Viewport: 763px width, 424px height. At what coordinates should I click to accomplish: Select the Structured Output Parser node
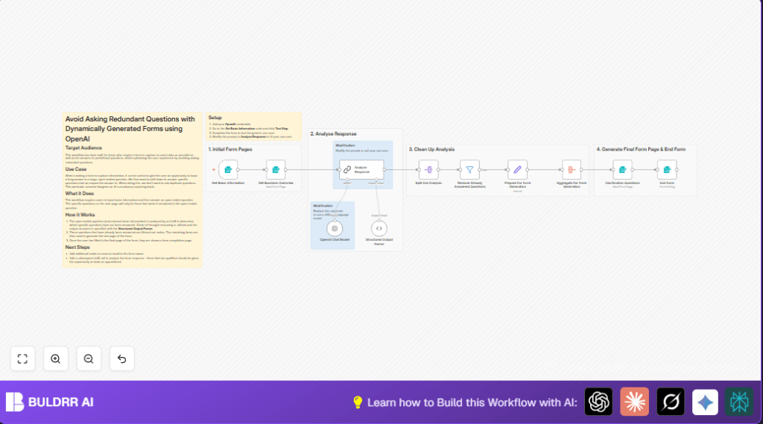pyautogui.click(x=379, y=228)
